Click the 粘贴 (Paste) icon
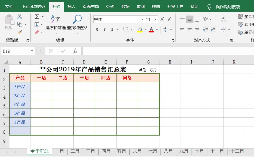This screenshot has height=157, width=254. pos(9,21)
